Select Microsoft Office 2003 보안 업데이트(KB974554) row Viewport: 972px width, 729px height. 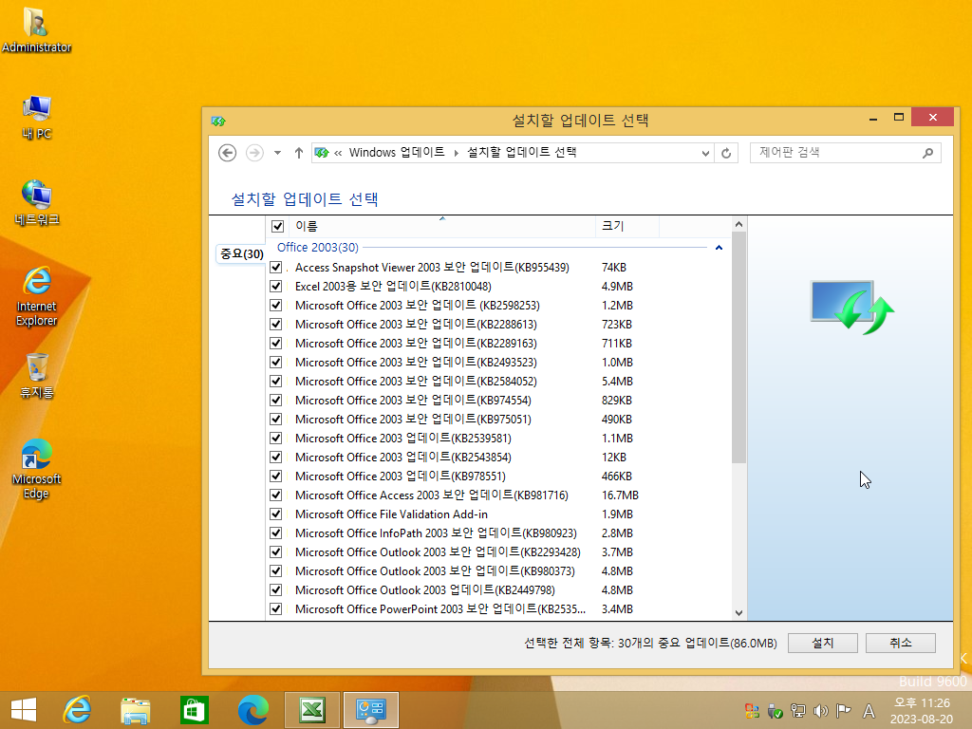(499, 401)
